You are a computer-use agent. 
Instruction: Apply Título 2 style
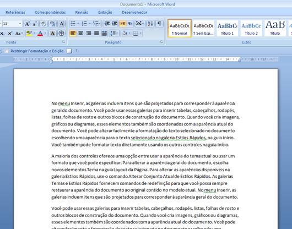click(x=251, y=29)
